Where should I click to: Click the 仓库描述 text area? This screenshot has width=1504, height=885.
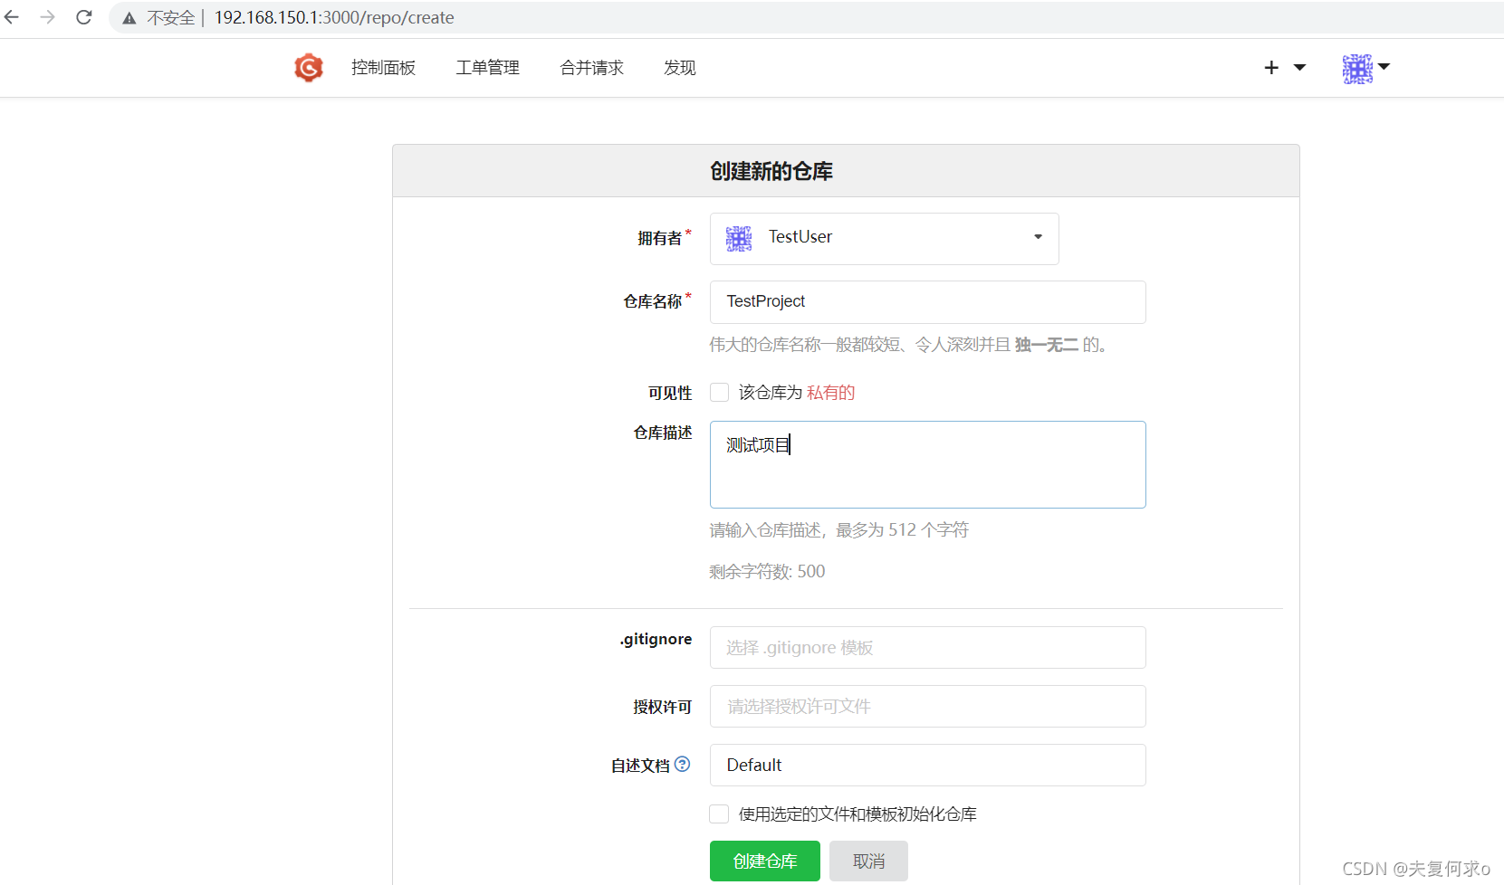coord(927,464)
